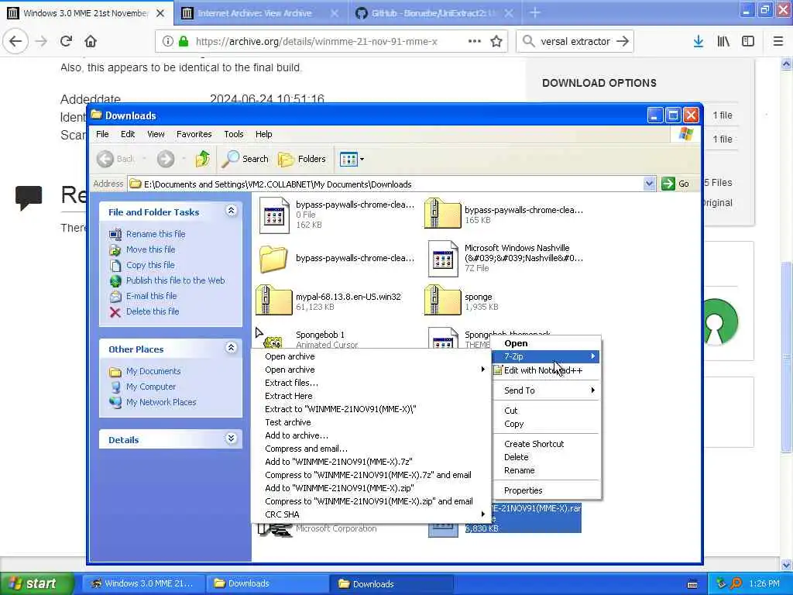Open Firefox library icon
Image resolution: width=793 pixels, height=595 pixels.
coord(723,41)
